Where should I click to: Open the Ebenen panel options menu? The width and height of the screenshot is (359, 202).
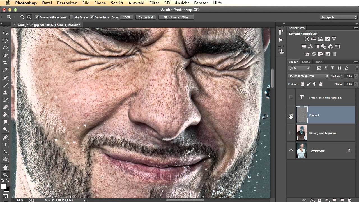[356, 62]
